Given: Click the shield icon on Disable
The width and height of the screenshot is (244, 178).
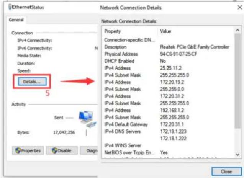Looking at the screenshot, I should click(x=54, y=150).
